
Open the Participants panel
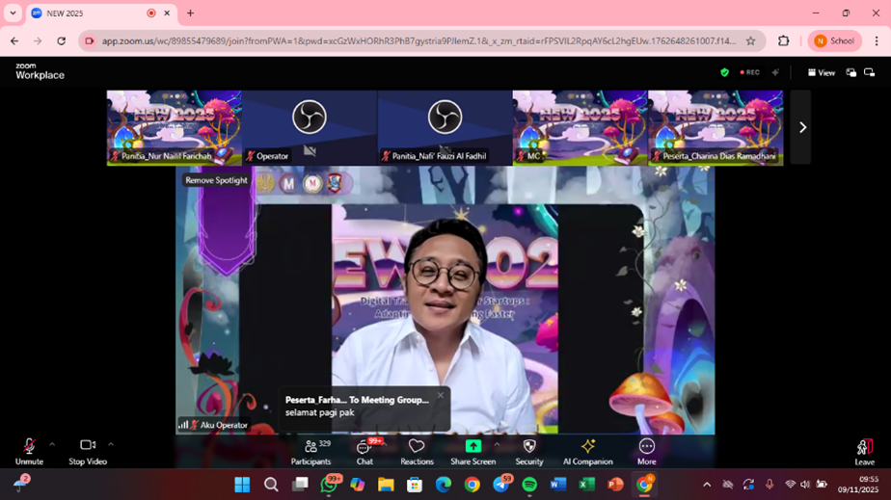click(310, 450)
